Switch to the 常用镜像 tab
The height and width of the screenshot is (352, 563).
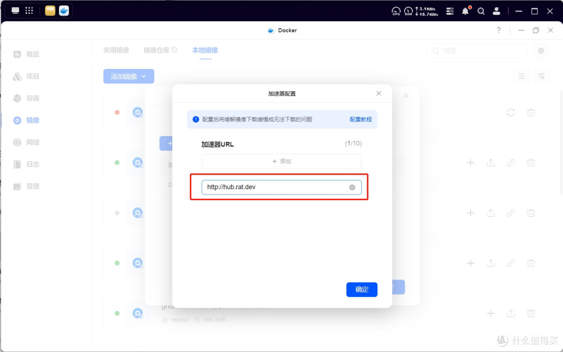pyautogui.click(x=116, y=50)
